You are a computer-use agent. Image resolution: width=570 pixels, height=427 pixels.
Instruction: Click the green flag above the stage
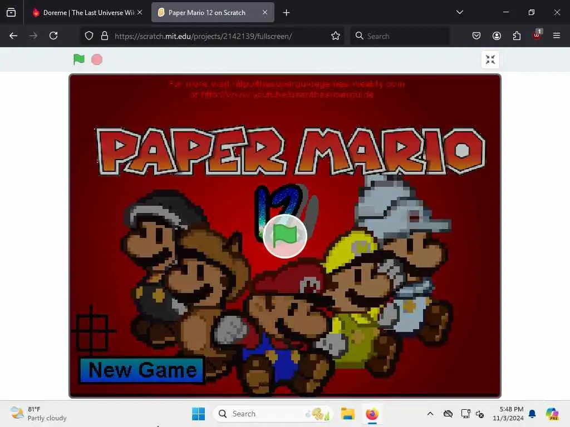[79, 59]
